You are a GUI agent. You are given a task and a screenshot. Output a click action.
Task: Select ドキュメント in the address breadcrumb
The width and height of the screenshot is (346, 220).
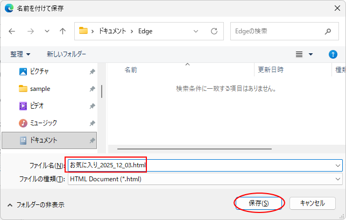pyautogui.click(x=112, y=31)
